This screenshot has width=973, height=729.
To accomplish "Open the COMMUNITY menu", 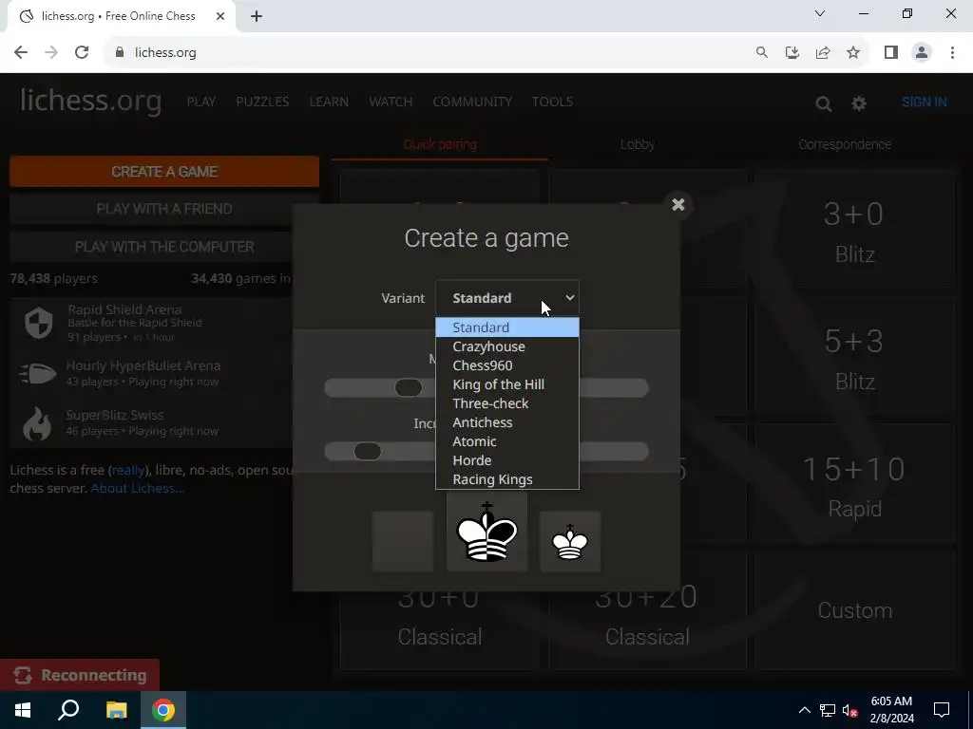I will pos(472,102).
